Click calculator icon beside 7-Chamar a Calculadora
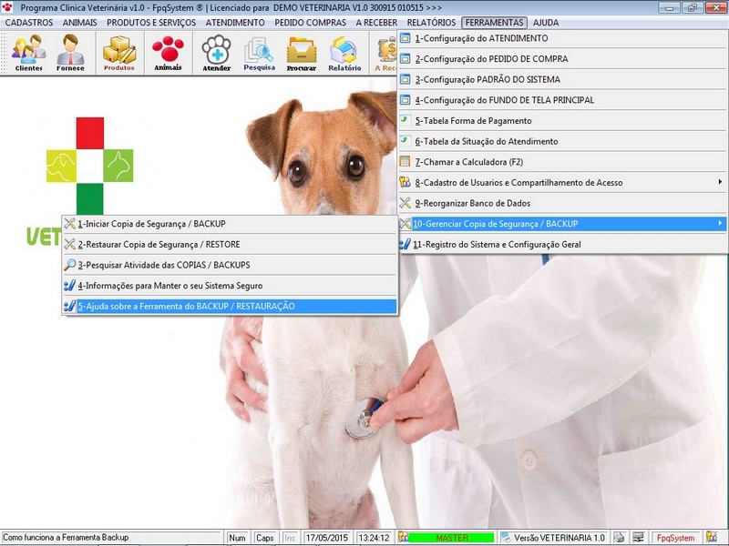 [405, 162]
